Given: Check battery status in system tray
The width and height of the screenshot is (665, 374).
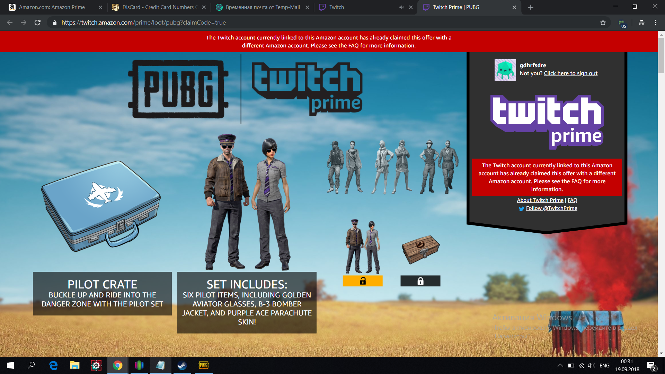Looking at the screenshot, I should click(x=571, y=365).
